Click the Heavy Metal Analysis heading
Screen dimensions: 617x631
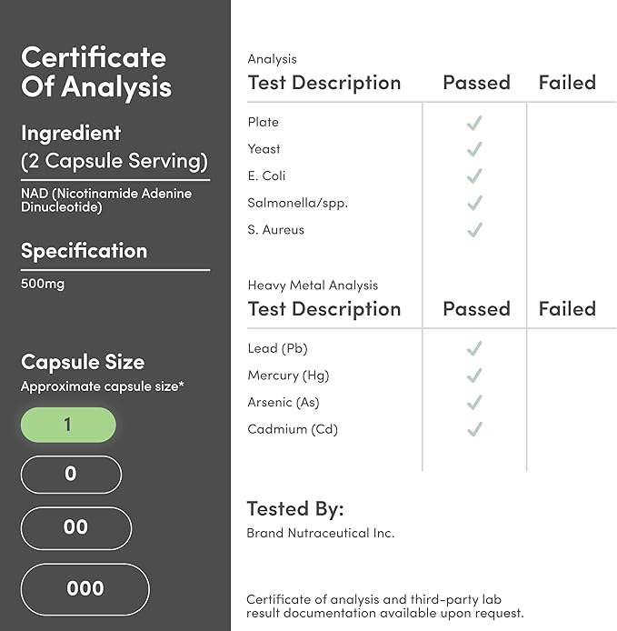coord(313,285)
